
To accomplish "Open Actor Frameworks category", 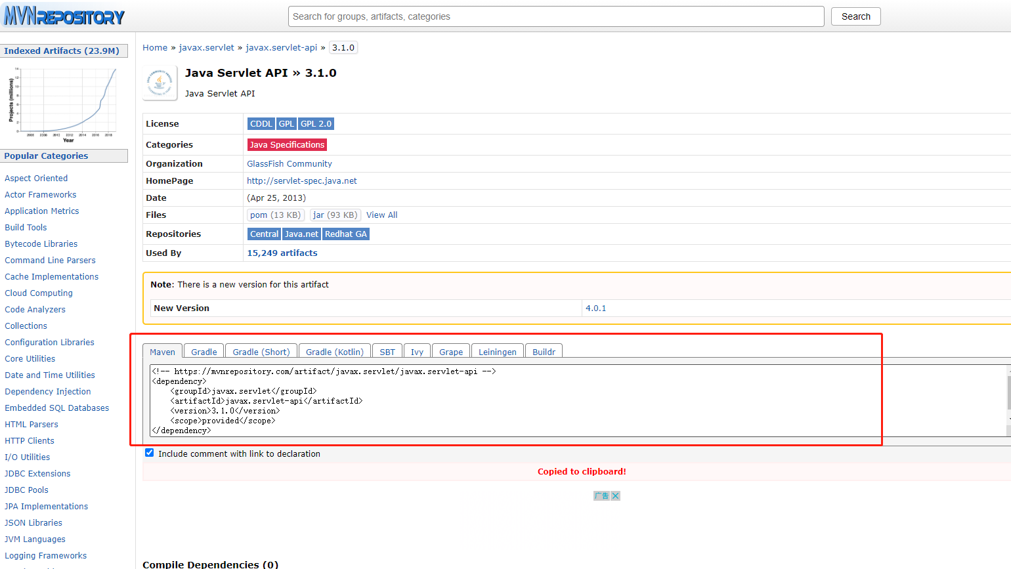I will tap(41, 194).
